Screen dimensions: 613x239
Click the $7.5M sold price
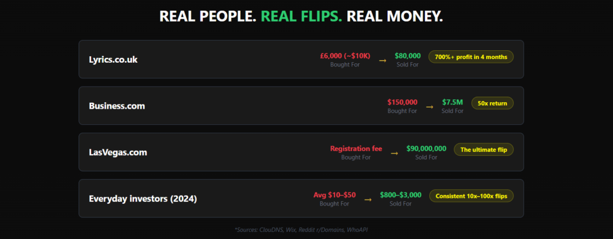[453, 102]
